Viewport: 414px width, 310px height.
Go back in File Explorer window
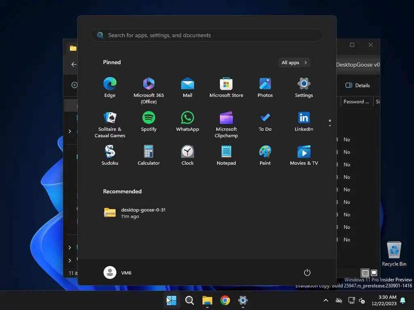[74, 65]
